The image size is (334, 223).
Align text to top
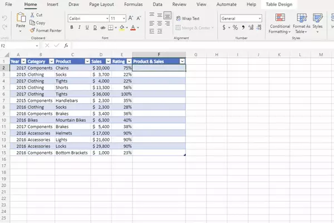pos(152,14)
